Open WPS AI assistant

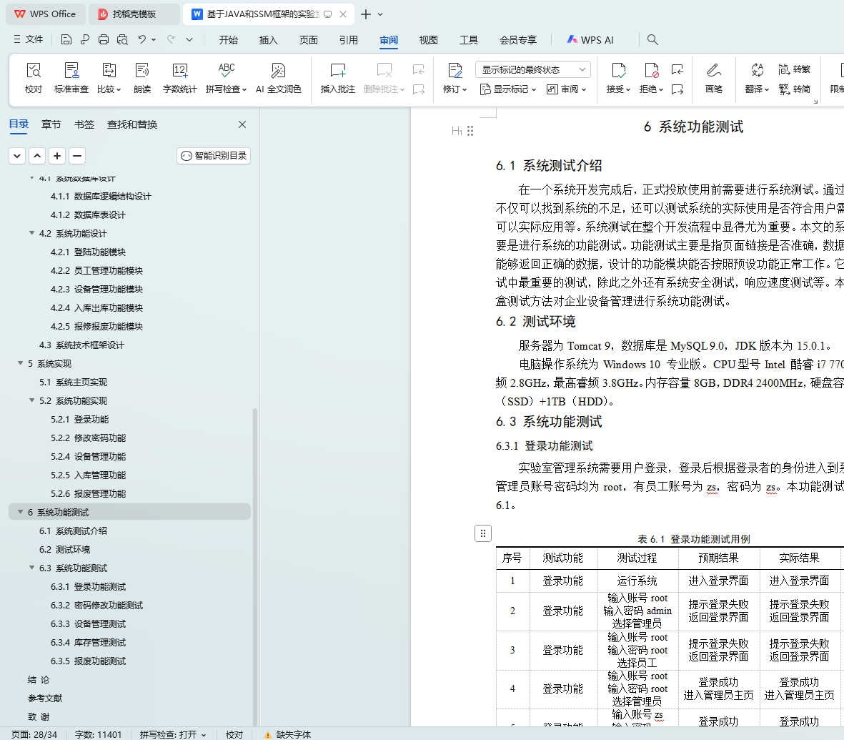[x=590, y=40]
